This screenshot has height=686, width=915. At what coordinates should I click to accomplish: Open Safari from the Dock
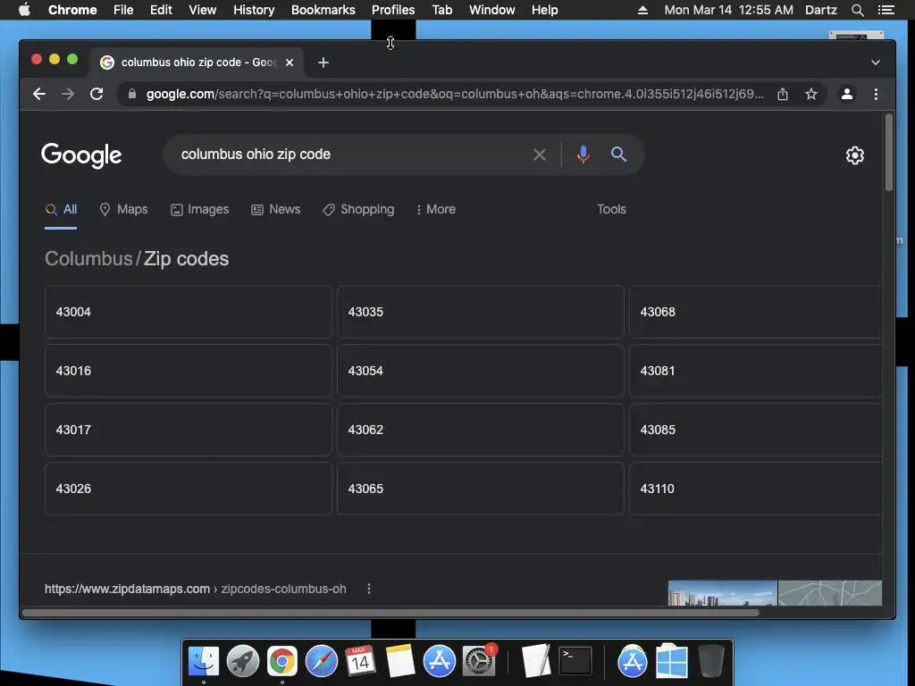322,662
